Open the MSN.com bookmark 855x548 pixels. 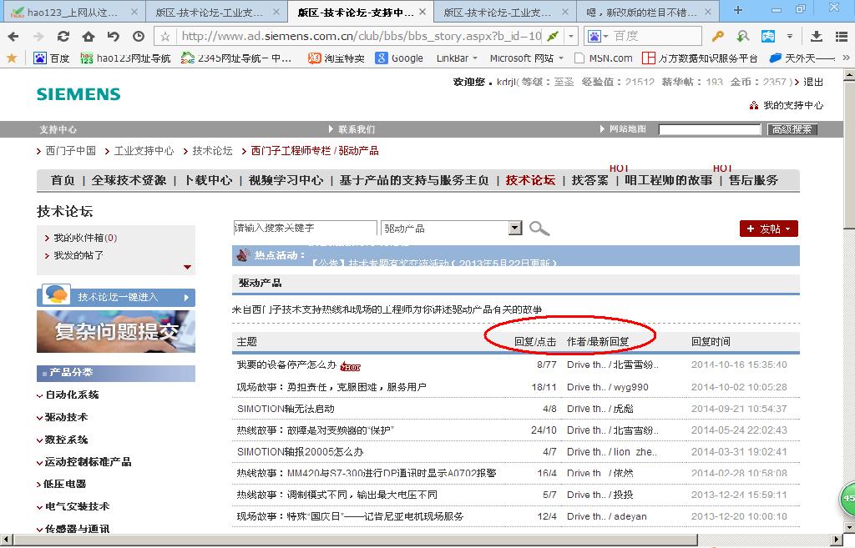click(604, 58)
